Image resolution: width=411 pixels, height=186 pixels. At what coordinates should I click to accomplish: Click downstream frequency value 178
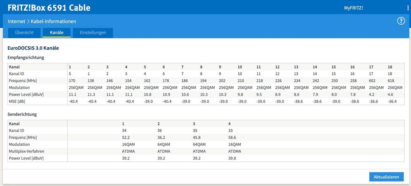[x=166, y=81]
